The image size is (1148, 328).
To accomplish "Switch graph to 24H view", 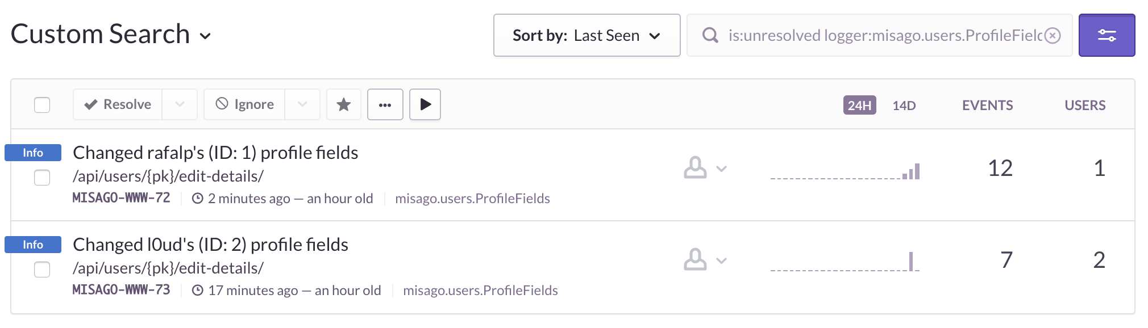I will pos(859,105).
